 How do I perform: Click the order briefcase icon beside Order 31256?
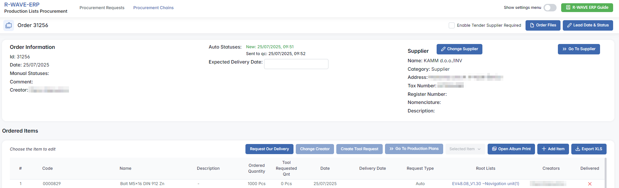tap(8, 25)
